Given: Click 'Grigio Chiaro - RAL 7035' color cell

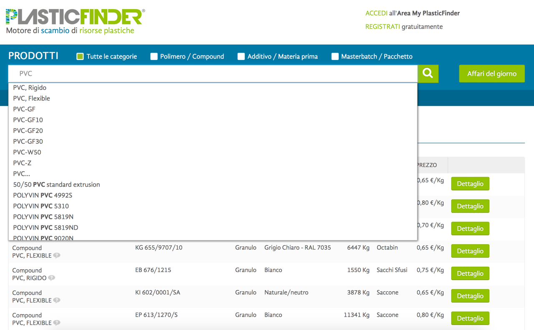Looking at the screenshot, I should (297, 247).
